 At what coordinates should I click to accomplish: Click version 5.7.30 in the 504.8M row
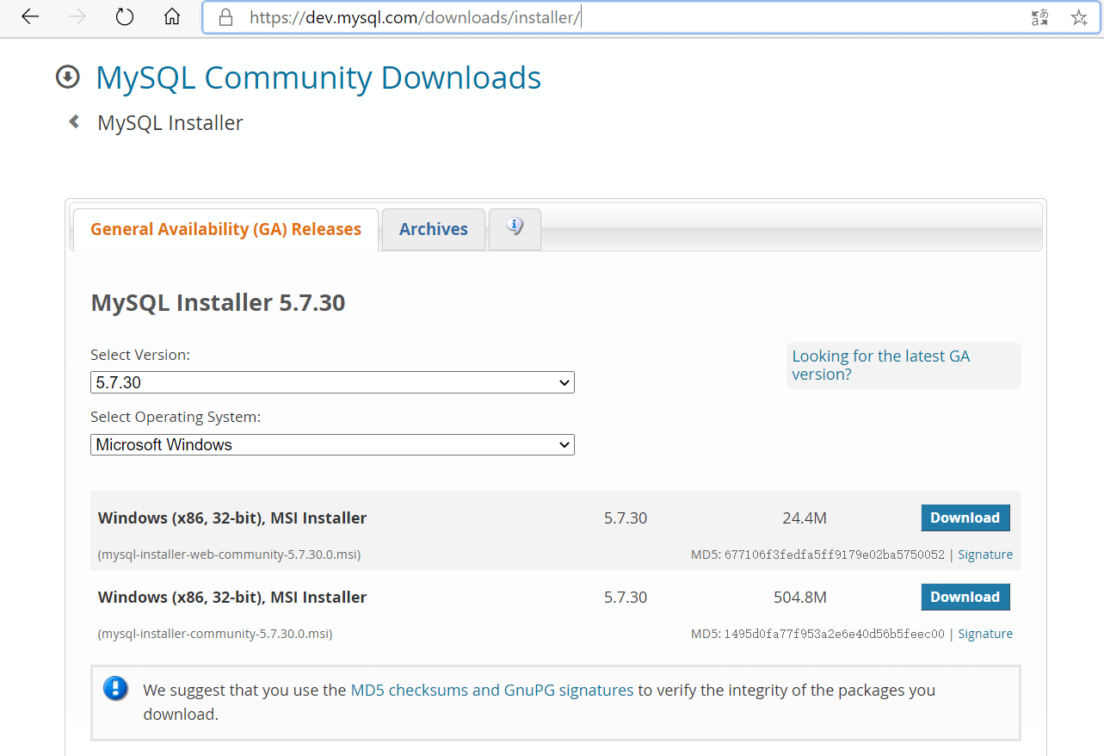pos(626,598)
